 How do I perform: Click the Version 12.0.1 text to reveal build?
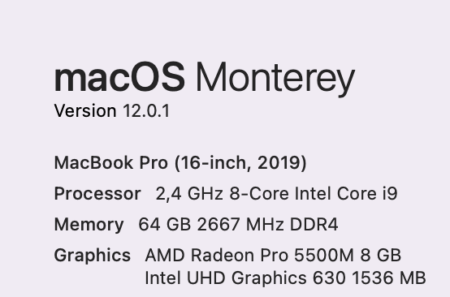tap(112, 110)
